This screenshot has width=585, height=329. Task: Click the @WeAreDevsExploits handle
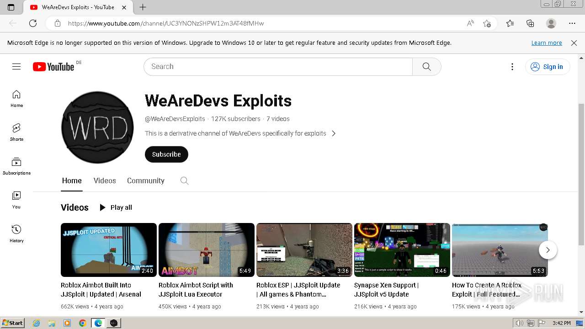[x=175, y=119]
